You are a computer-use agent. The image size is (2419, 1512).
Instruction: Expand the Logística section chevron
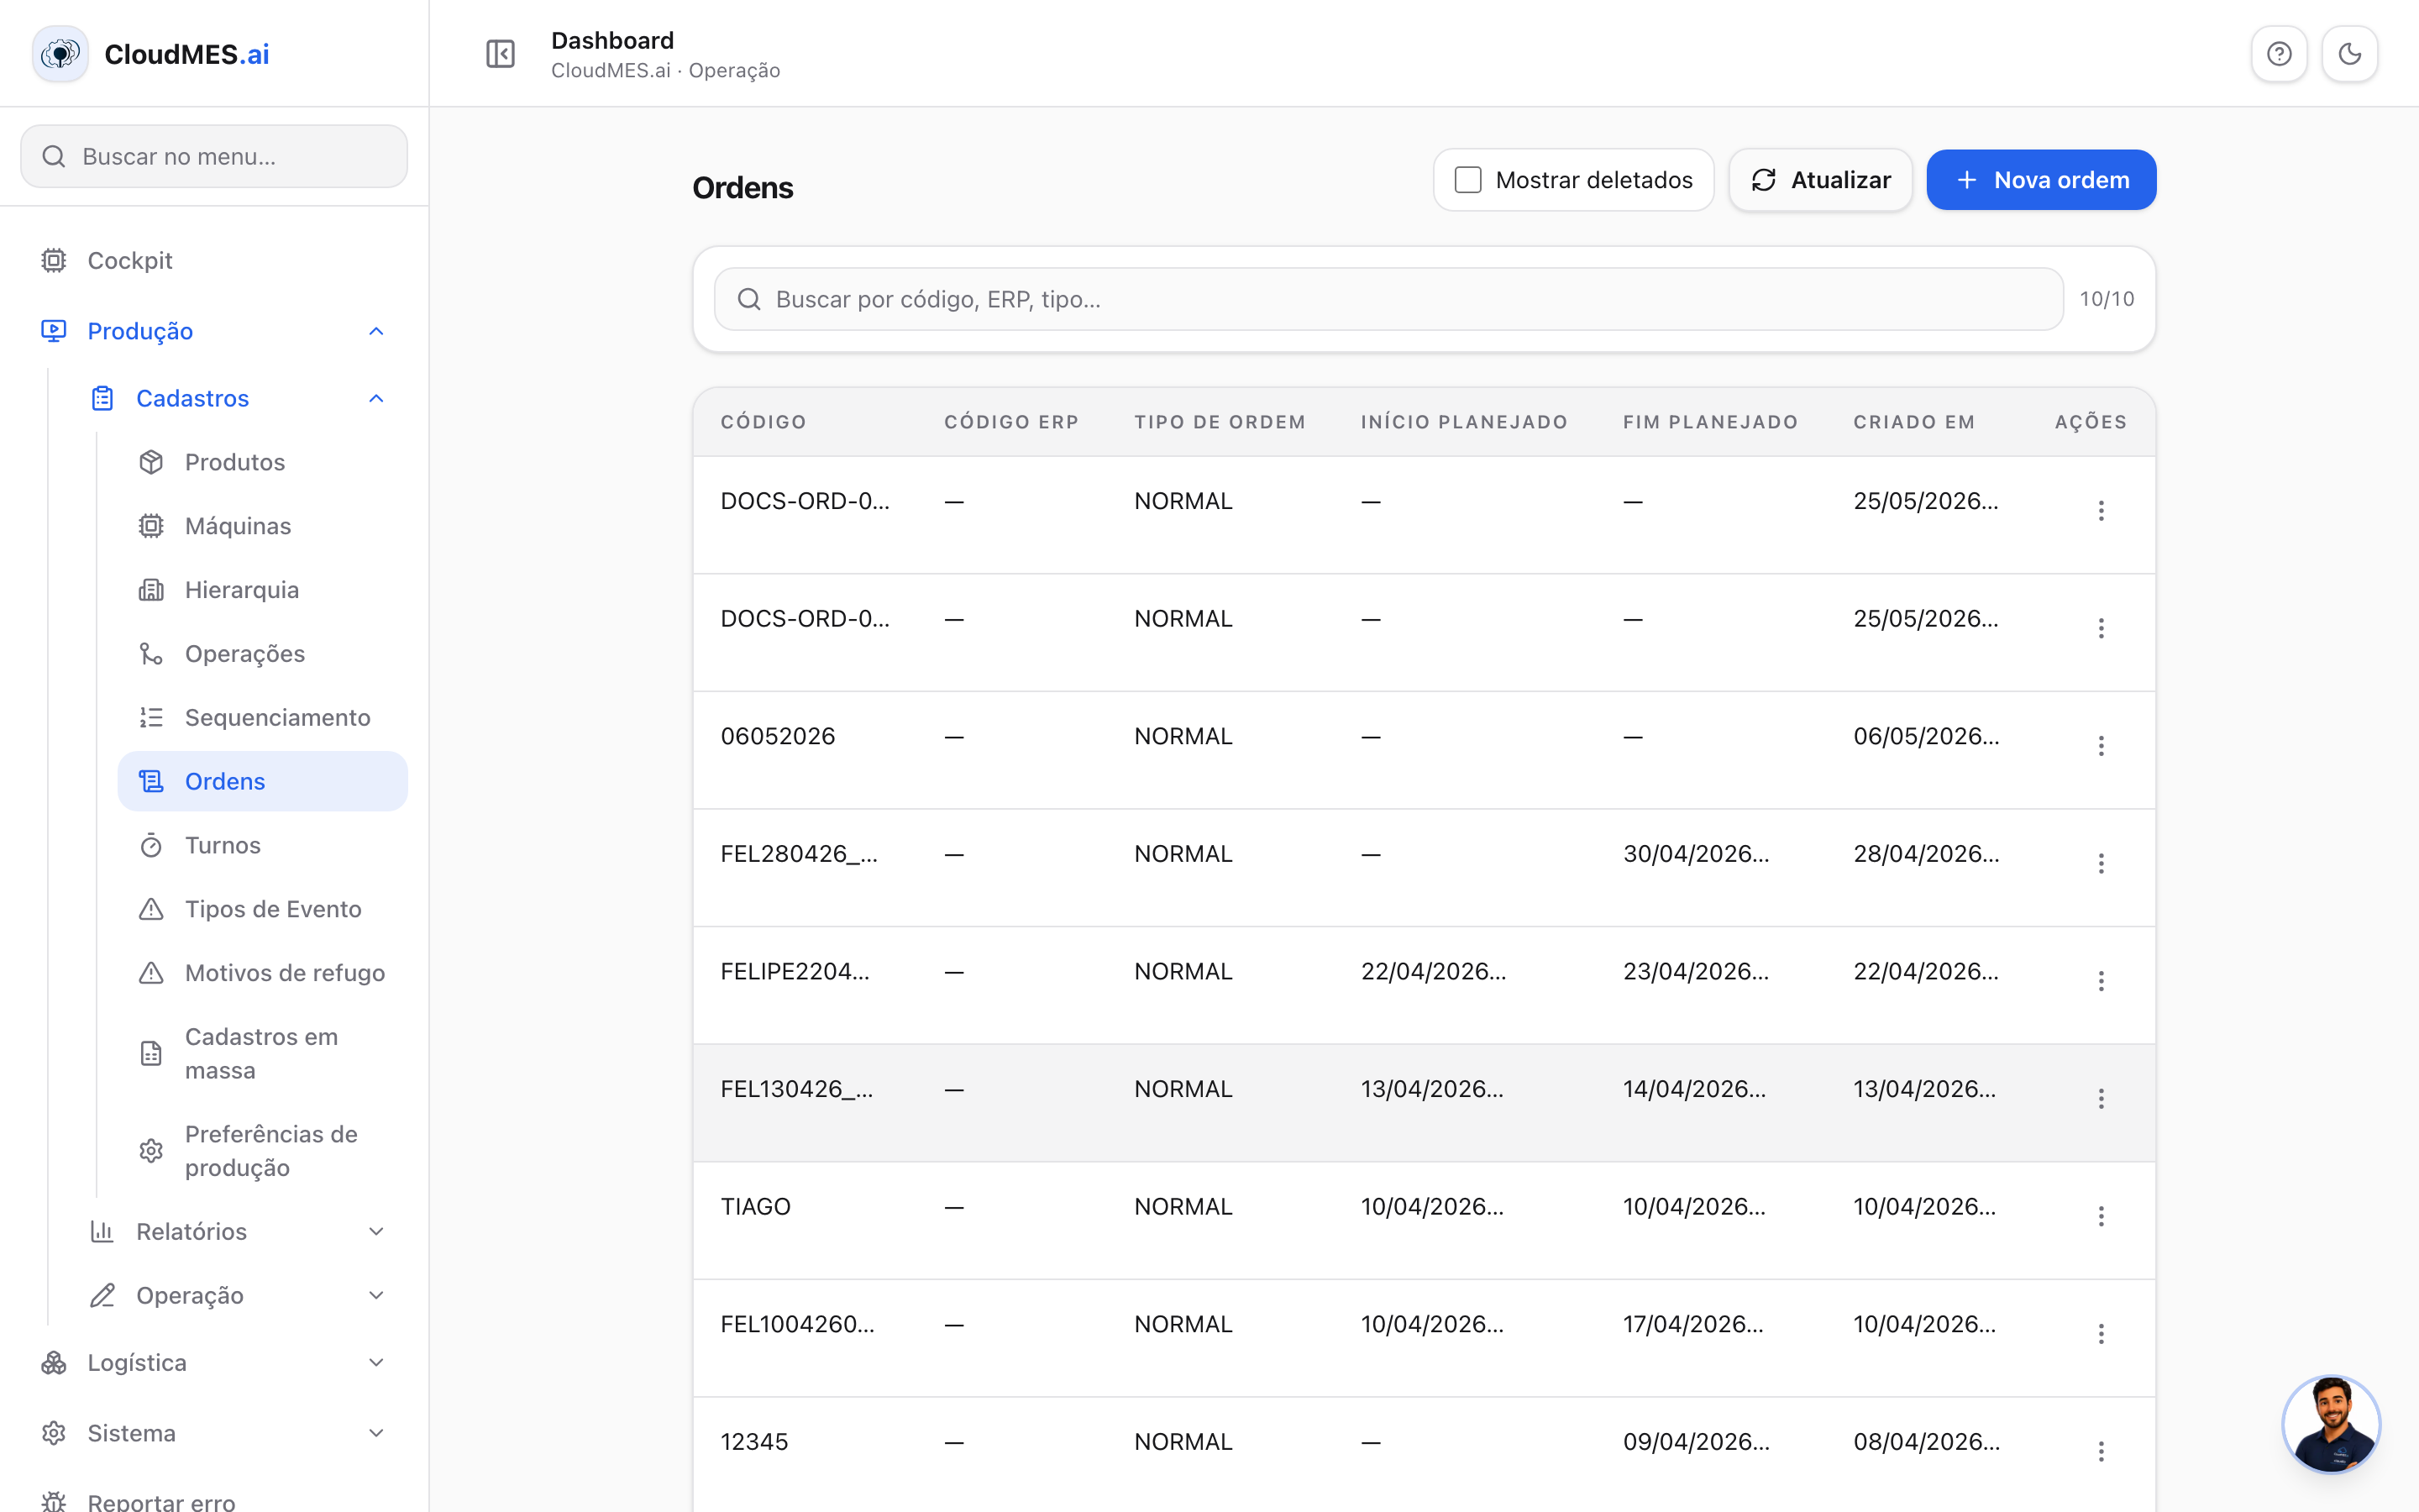pos(375,1362)
